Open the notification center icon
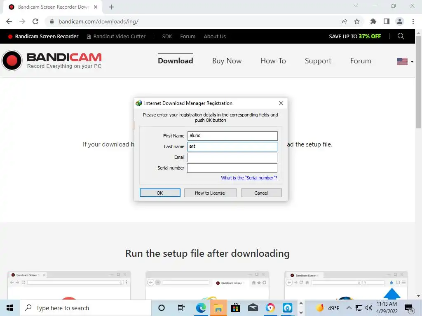 [x=409, y=308]
